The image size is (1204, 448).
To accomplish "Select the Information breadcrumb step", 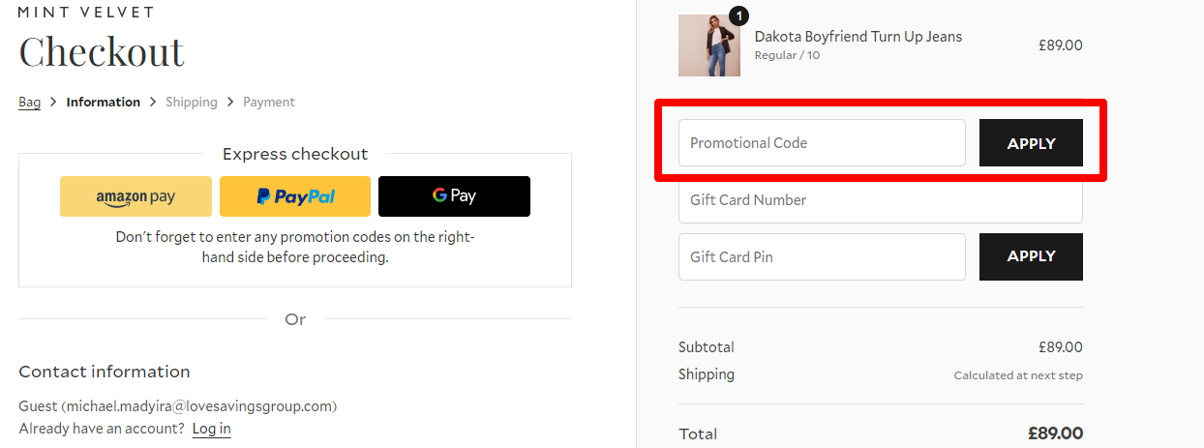I will [x=103, y=103].
